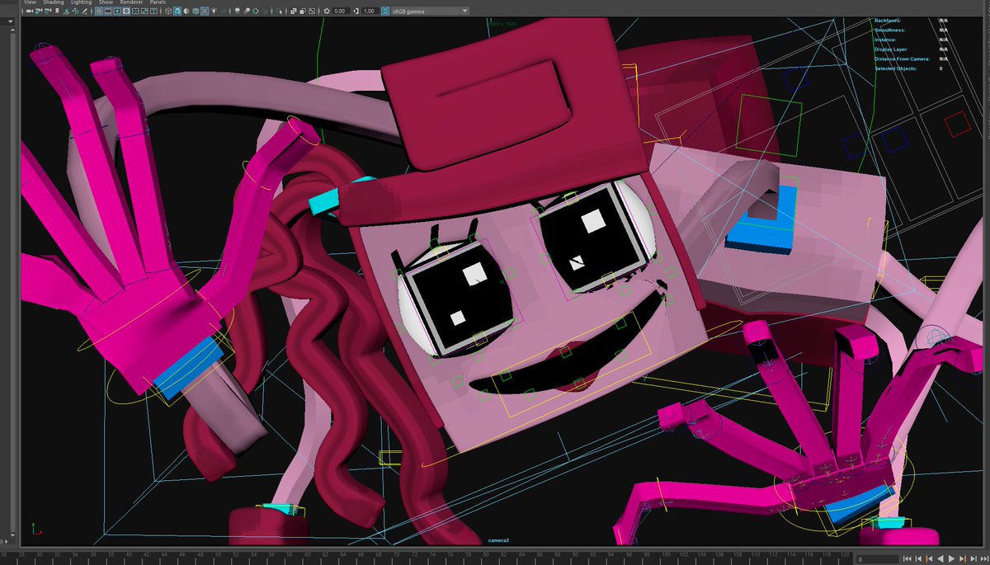The image size is (990, 565).
Task: Toggle the Field Chart display
Action: [134, 12]
